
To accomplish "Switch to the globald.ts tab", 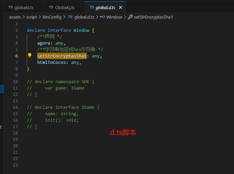I will tap(24, 7).
